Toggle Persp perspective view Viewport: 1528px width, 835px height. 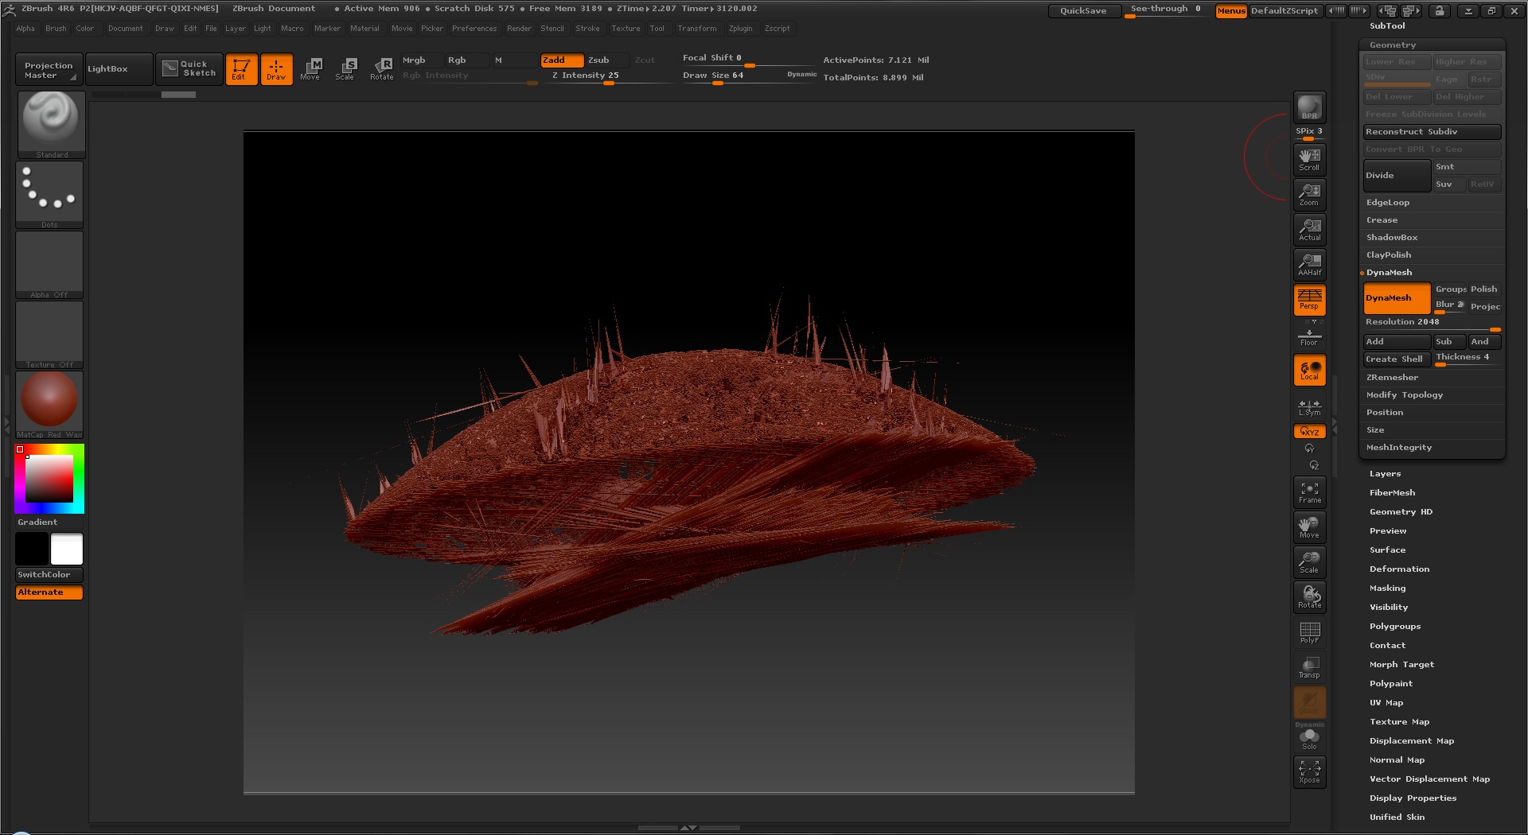pos(1309,299)
